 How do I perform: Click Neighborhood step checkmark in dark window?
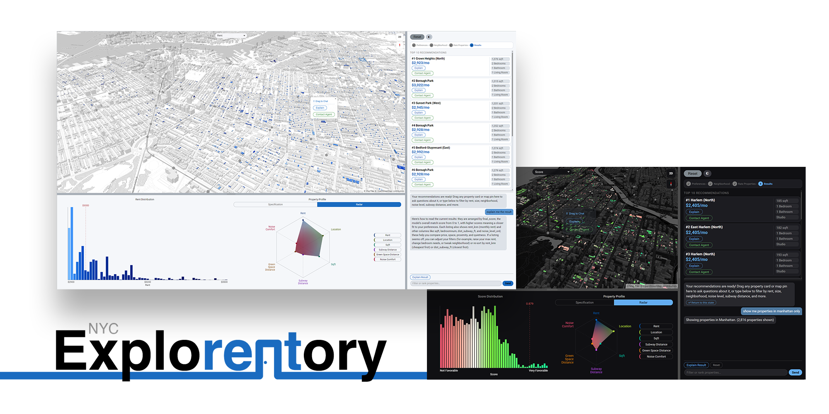click(710, 184)
